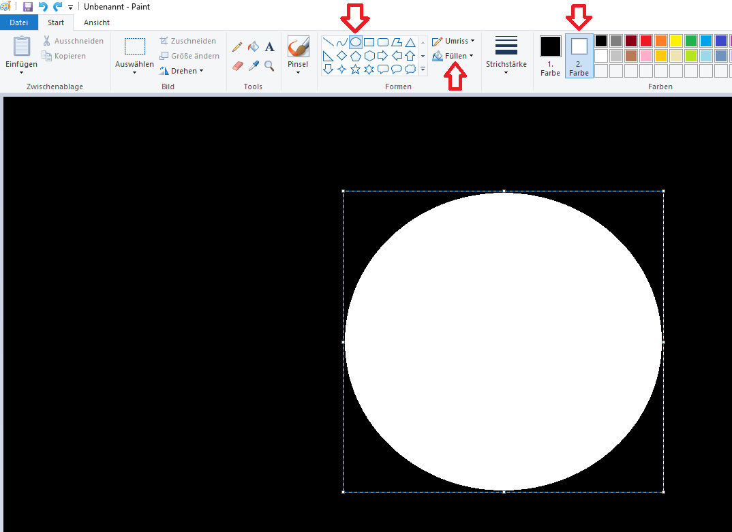Choose the Triangle shape
732x532 pixels.
tap(410, 42)
